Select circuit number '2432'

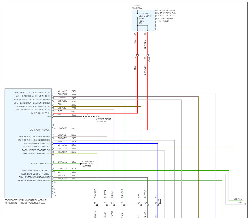[74, 105]
